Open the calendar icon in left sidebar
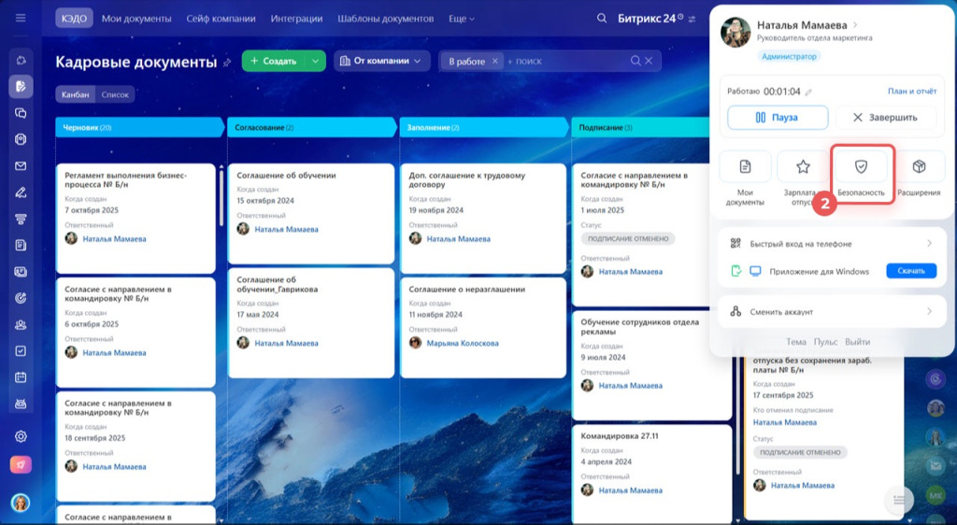The height and width of the screenshot is (525, 957). click(21, 377)
